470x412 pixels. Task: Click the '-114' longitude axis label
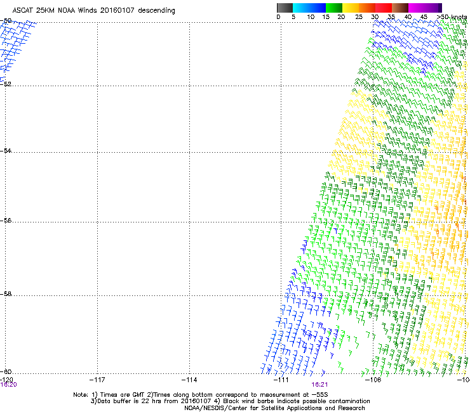(x=189, y=380)
